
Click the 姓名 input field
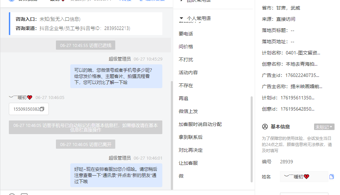pyautogui.click(x=304, y=177)
